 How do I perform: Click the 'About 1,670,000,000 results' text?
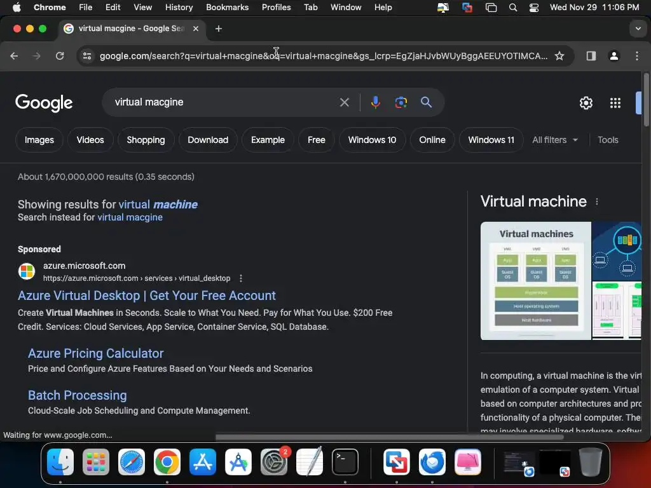[106, 177]
